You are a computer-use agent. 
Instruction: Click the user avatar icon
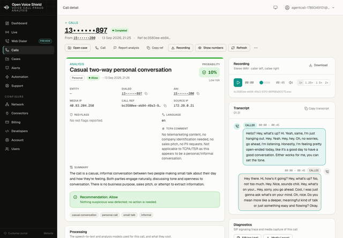287,8
